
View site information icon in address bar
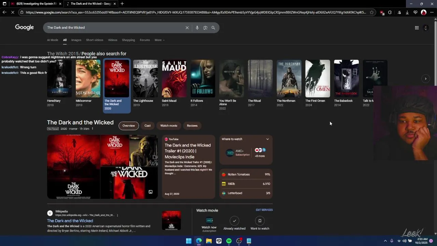[x=22, y=12]
